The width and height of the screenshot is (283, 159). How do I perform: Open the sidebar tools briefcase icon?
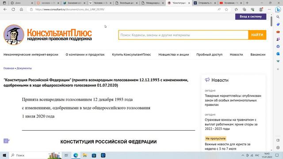278,32
